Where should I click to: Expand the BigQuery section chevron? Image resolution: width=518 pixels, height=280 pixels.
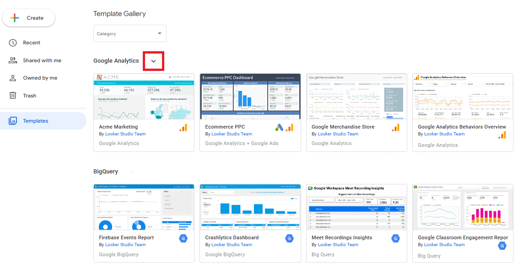point(132,172)
